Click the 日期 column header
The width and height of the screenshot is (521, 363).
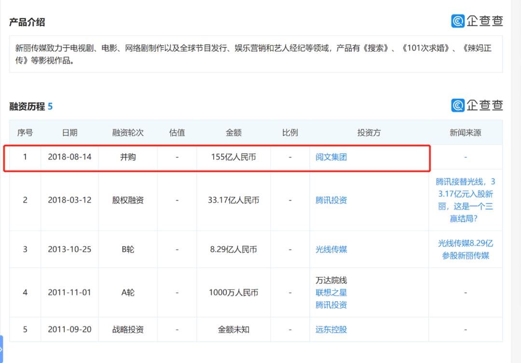[69, 133]
